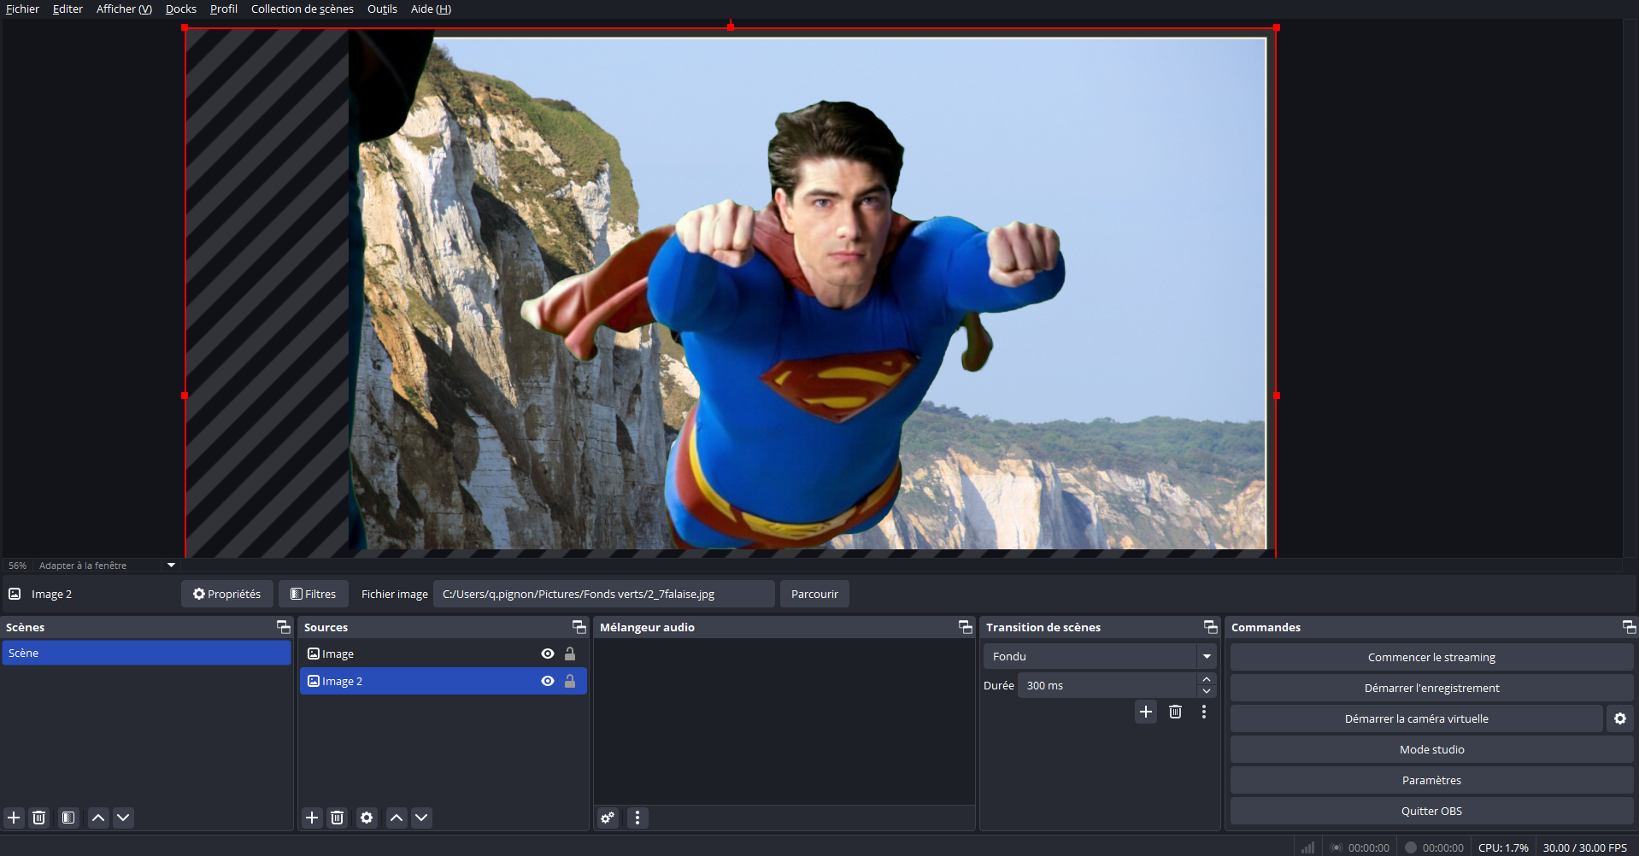Click the CPU: 1.7% status text
The image size is (1639, 856).
coord(1503,847)
